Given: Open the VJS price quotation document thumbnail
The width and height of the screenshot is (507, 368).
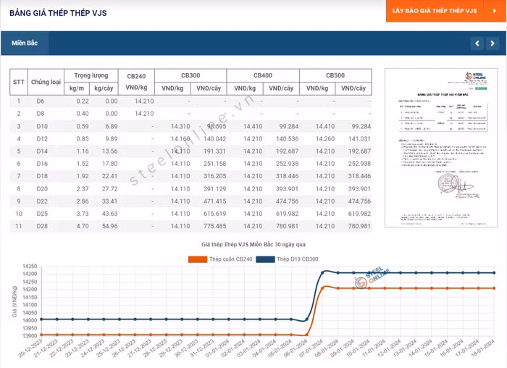Looking at the screenshot, I should pos(441,147).
